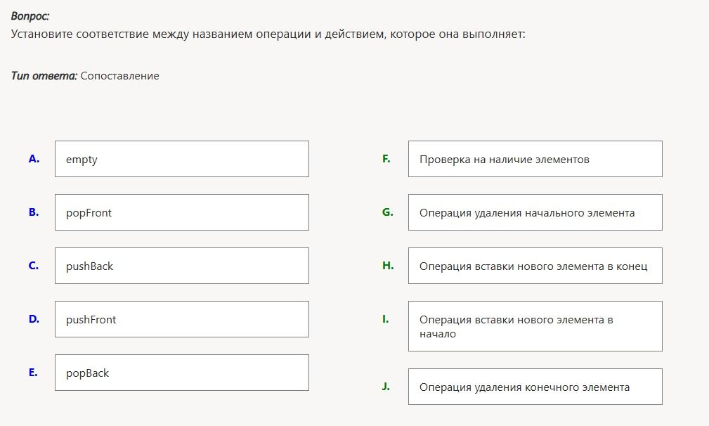Select 'Проверка на наличие элементов' answer box
Image resolution: width=709 pixels, height=426 pixels.
535,159
